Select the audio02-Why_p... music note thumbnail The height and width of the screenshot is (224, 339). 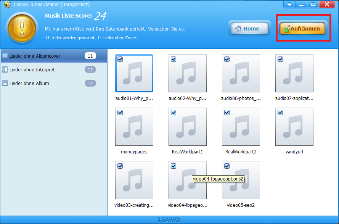click(188, 73)
